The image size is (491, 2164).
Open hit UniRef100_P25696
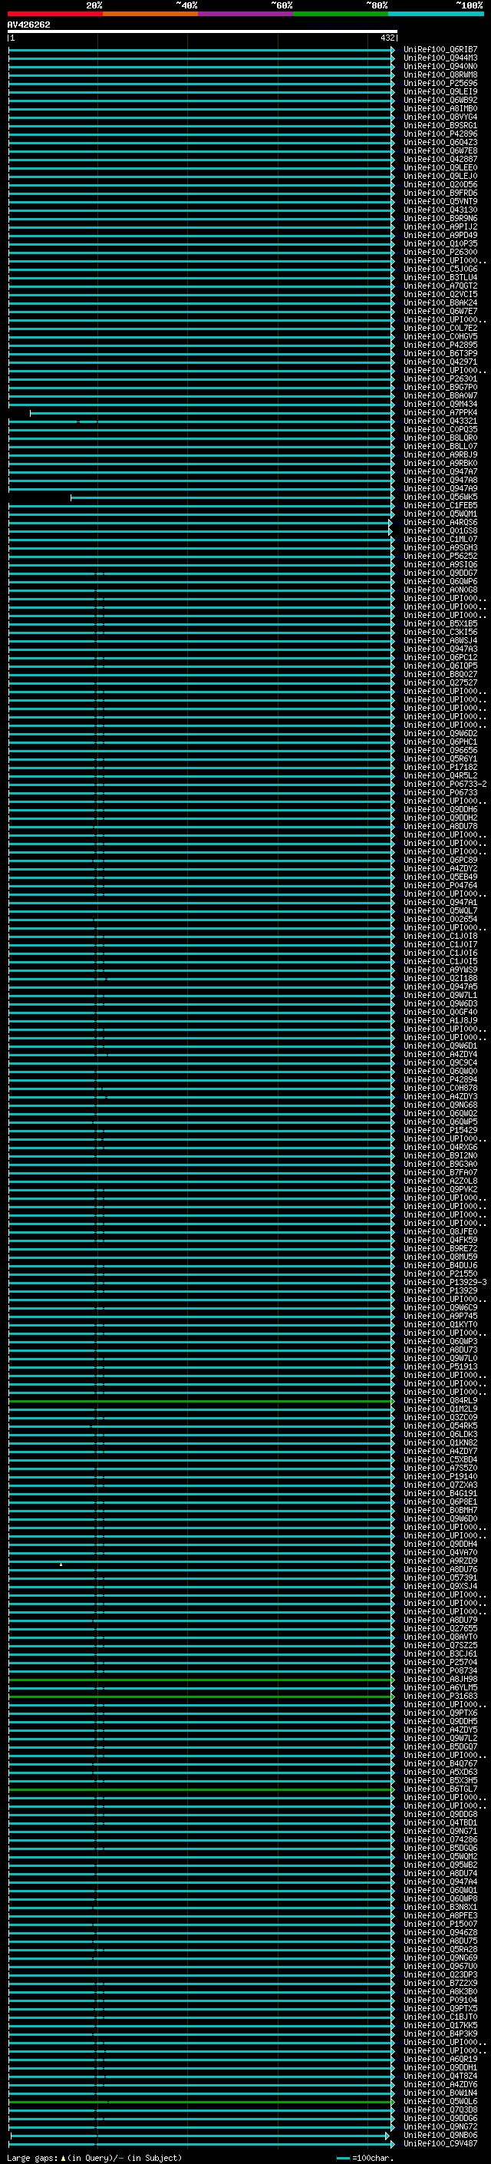point(440,83)
